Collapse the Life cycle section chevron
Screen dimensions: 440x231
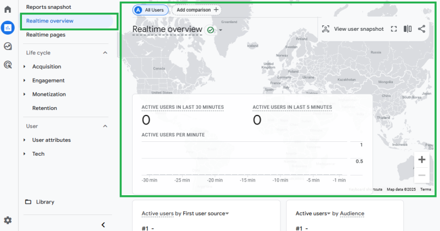tap(105, 53)
